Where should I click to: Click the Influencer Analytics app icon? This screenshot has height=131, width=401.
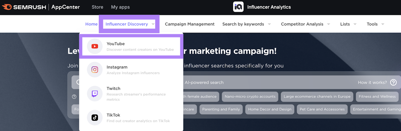238,7
